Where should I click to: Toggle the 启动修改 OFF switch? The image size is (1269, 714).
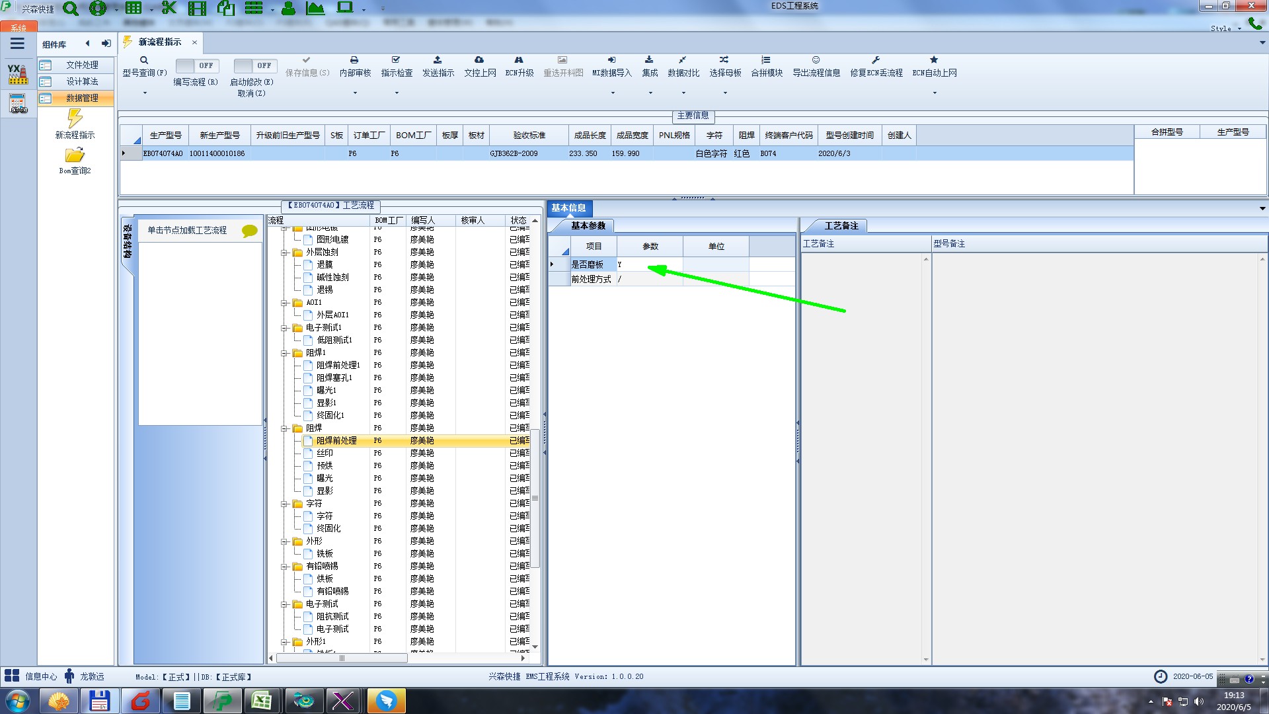coord(254,65)
